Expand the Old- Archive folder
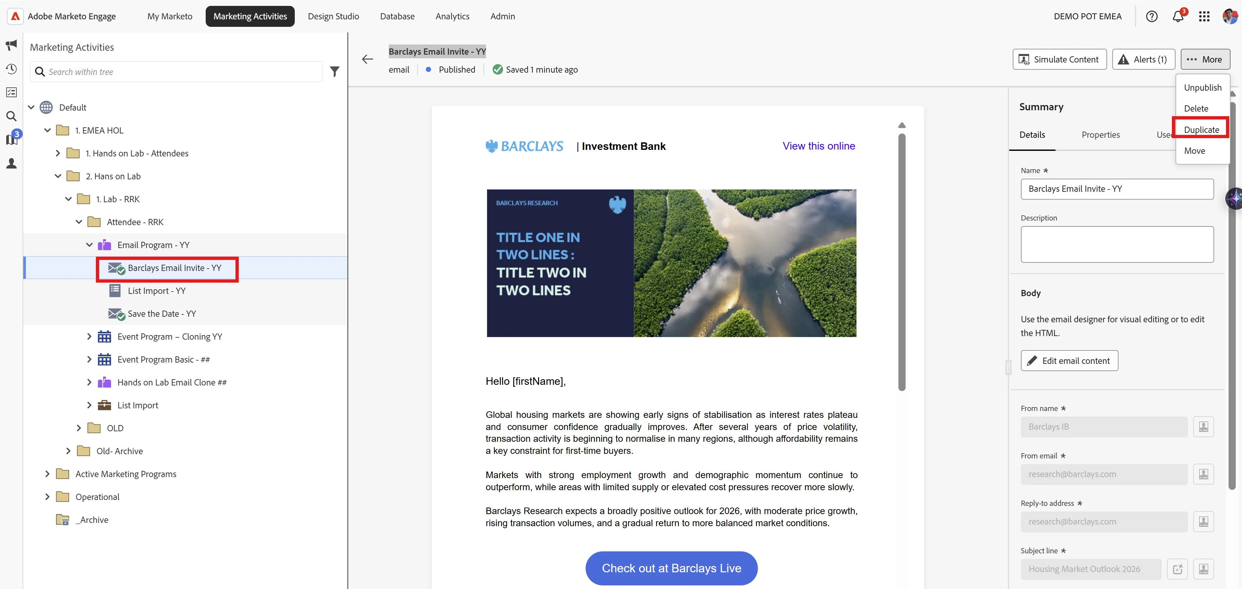Screen dimensions: 1242x589 (68, 451)
